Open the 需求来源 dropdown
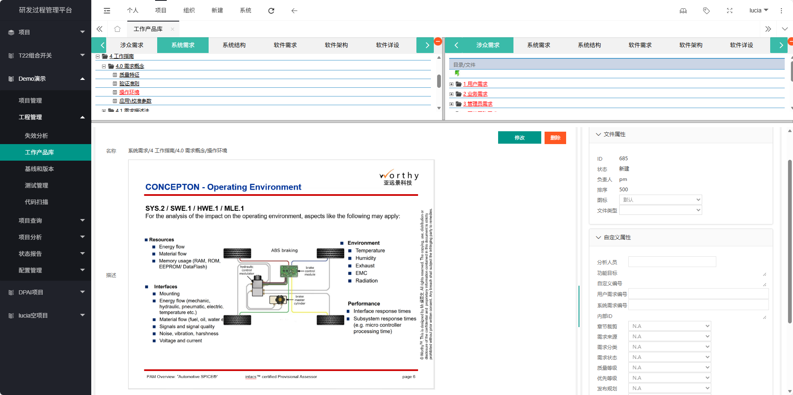The image size is (793, 395). click(x=669, y=337)
